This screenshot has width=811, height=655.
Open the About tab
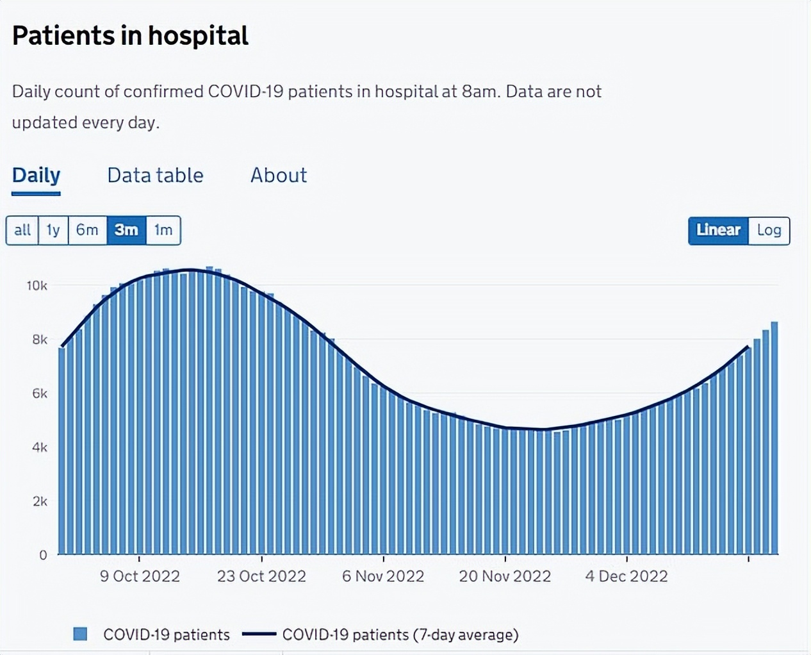tap(279, 176)
